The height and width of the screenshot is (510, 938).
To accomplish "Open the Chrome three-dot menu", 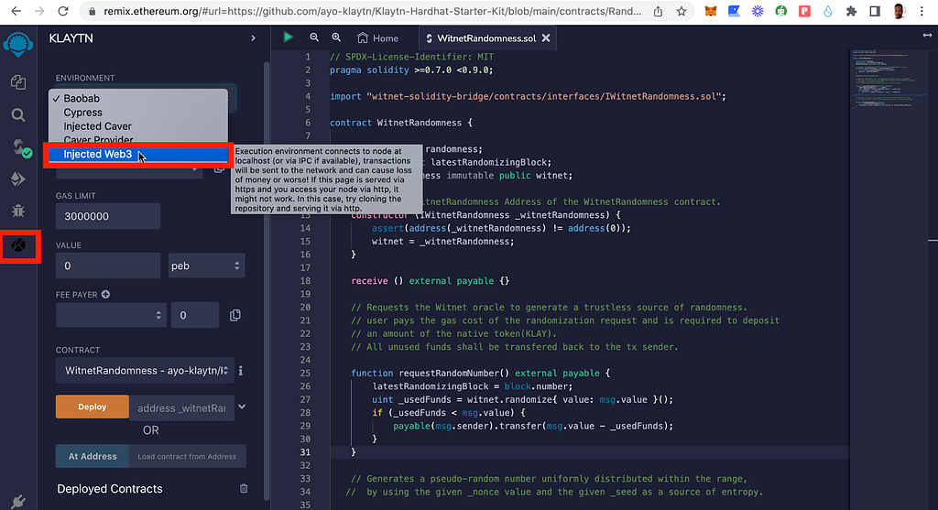I will tap(922, 11).
